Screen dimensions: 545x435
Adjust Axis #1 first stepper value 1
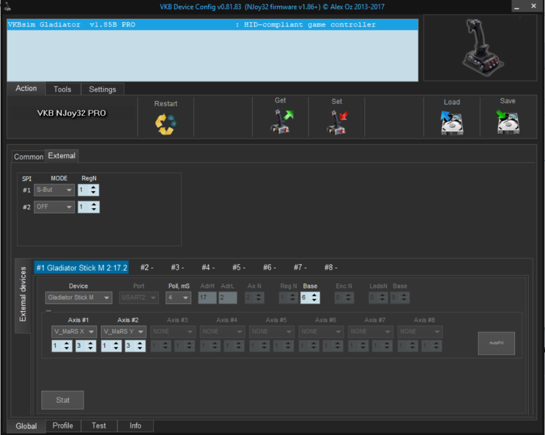tap(62, 345)
